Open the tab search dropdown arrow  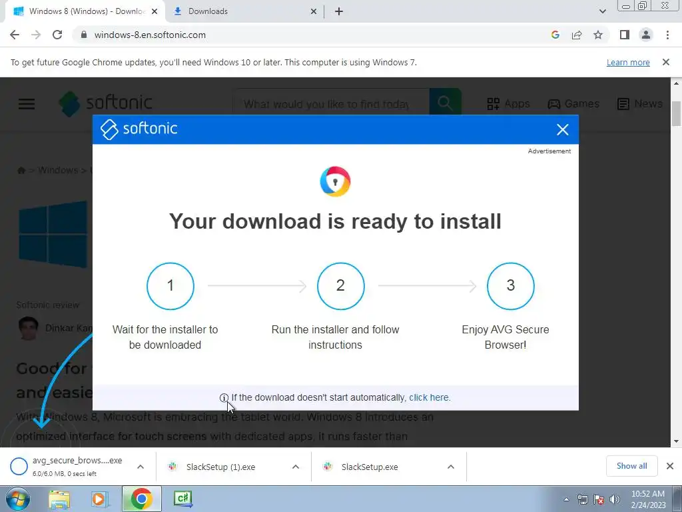pyautogui.click(x=602, y=11)
